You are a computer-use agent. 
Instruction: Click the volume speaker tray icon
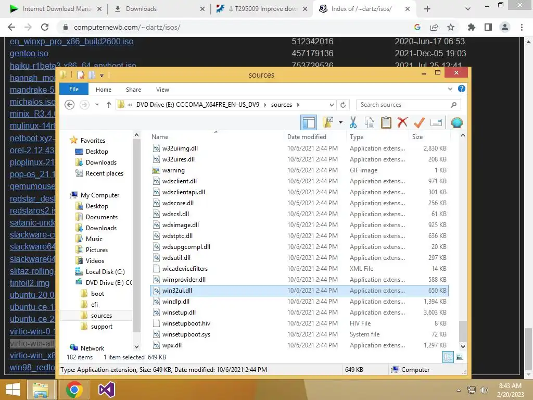(484, 390)
